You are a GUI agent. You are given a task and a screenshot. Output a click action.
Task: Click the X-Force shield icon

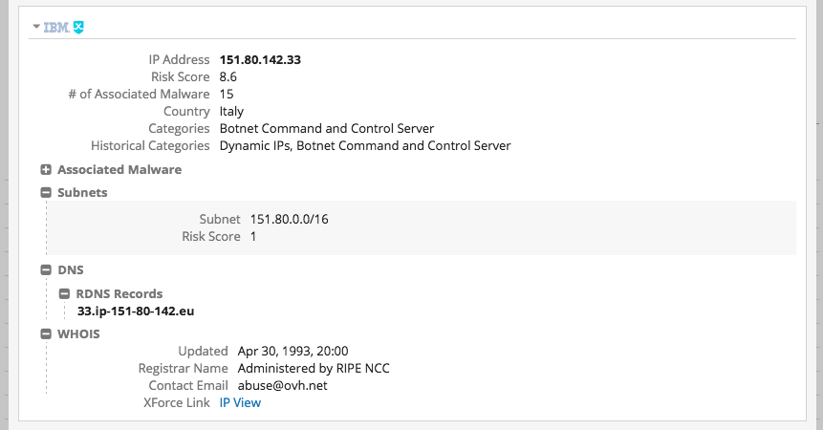pos(78,27)
